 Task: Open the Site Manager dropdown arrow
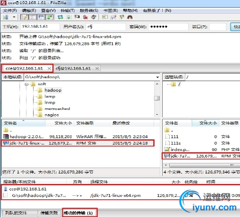(x=14, y=17)
